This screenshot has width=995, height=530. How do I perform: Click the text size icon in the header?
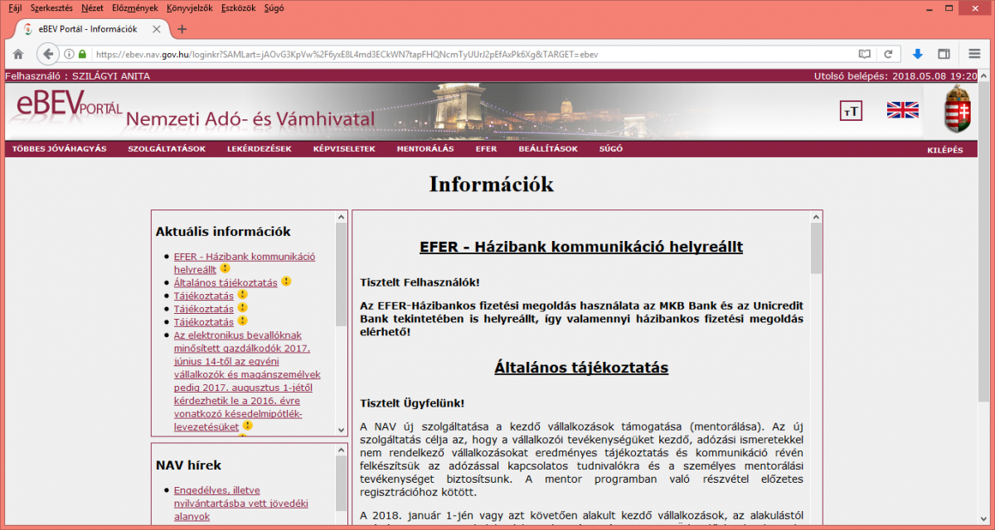point(851,110)
